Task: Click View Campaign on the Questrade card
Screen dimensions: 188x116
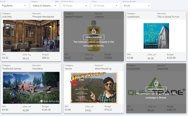Action: [x=156, y=89]
